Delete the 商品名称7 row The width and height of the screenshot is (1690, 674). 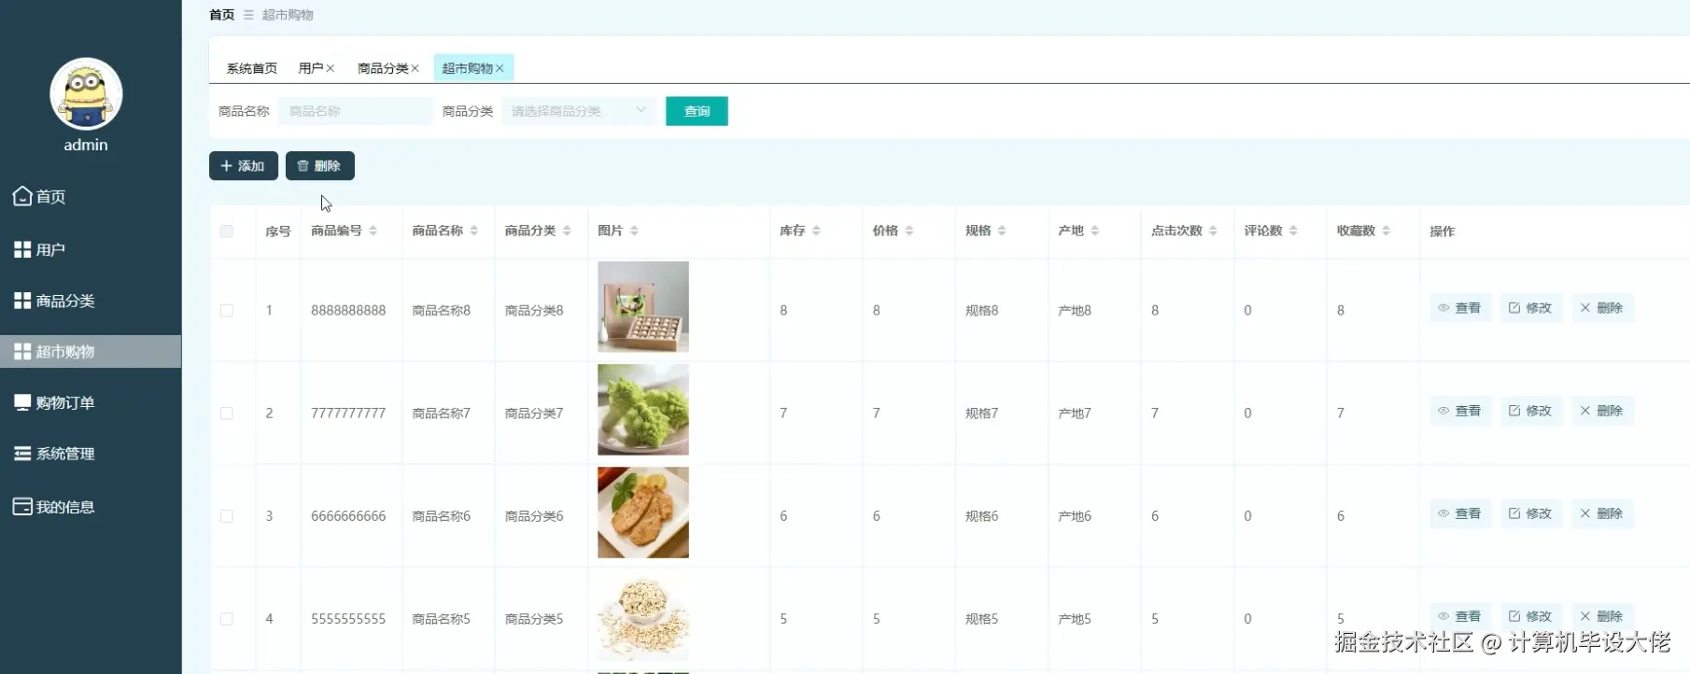pyautogui.click(x=1602, y=411)
